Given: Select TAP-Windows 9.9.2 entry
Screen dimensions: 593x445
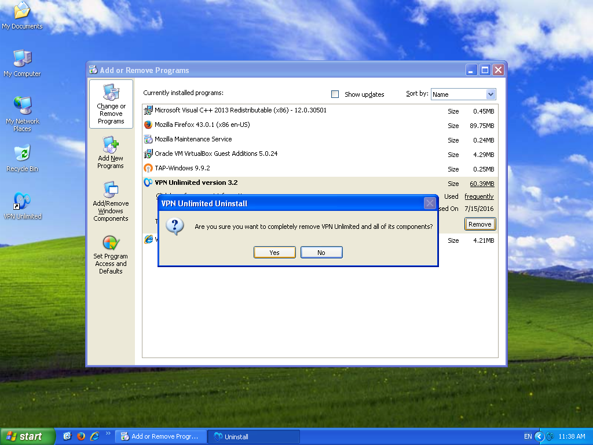Looking at the screenshot, I should 320,169.
